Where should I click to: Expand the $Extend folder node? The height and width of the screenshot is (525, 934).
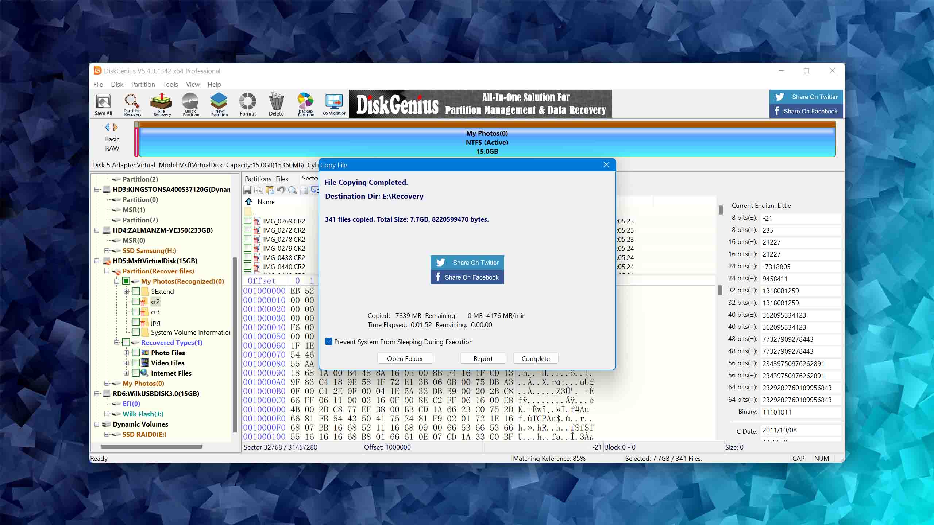coord(126,291)
